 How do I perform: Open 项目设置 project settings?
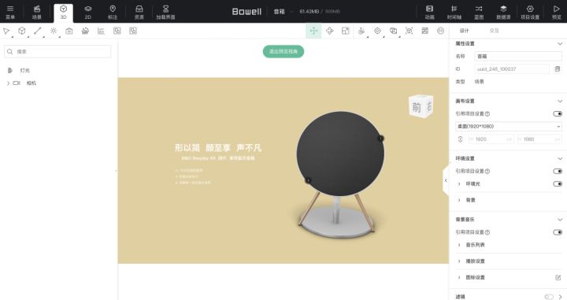click(x=530, y=12)
